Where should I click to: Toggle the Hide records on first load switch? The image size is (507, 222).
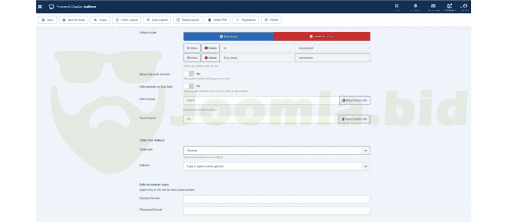189,86
